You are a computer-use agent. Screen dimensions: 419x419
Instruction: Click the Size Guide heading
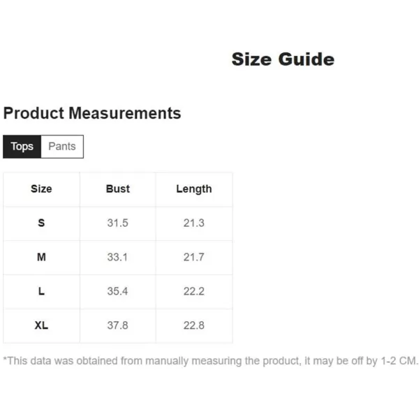[283, 59]
